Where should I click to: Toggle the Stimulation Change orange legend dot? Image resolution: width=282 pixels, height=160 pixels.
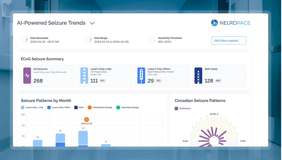(89, 108)
